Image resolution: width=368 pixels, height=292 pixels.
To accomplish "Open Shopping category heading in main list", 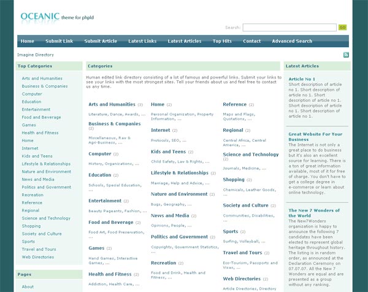I will point(234,180).
